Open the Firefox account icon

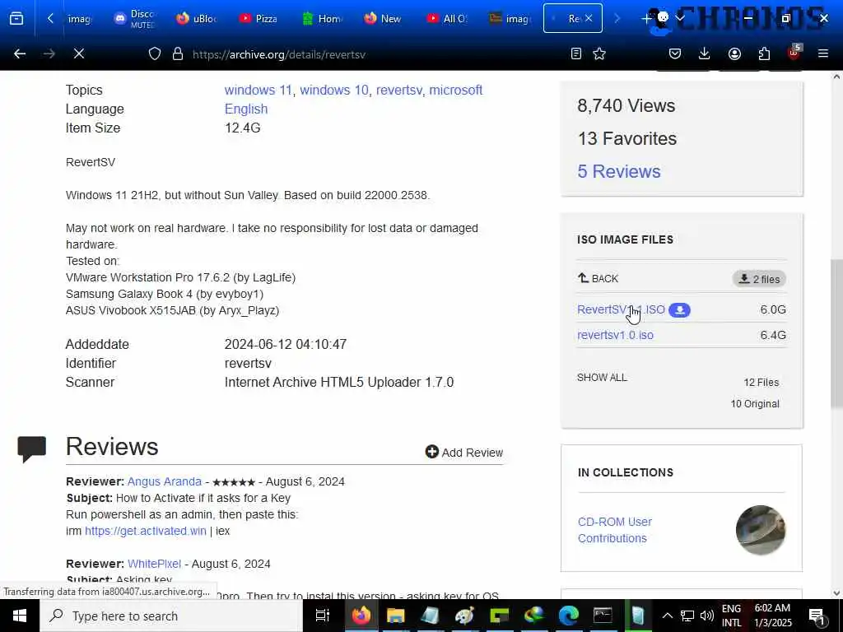(734, 53)
